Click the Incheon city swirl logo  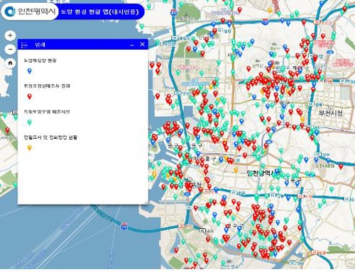coord(11,11)
